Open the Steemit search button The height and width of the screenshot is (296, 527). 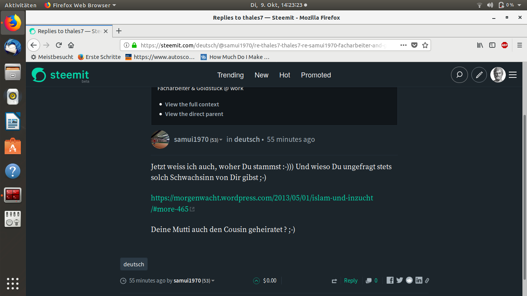coord(459,75)
